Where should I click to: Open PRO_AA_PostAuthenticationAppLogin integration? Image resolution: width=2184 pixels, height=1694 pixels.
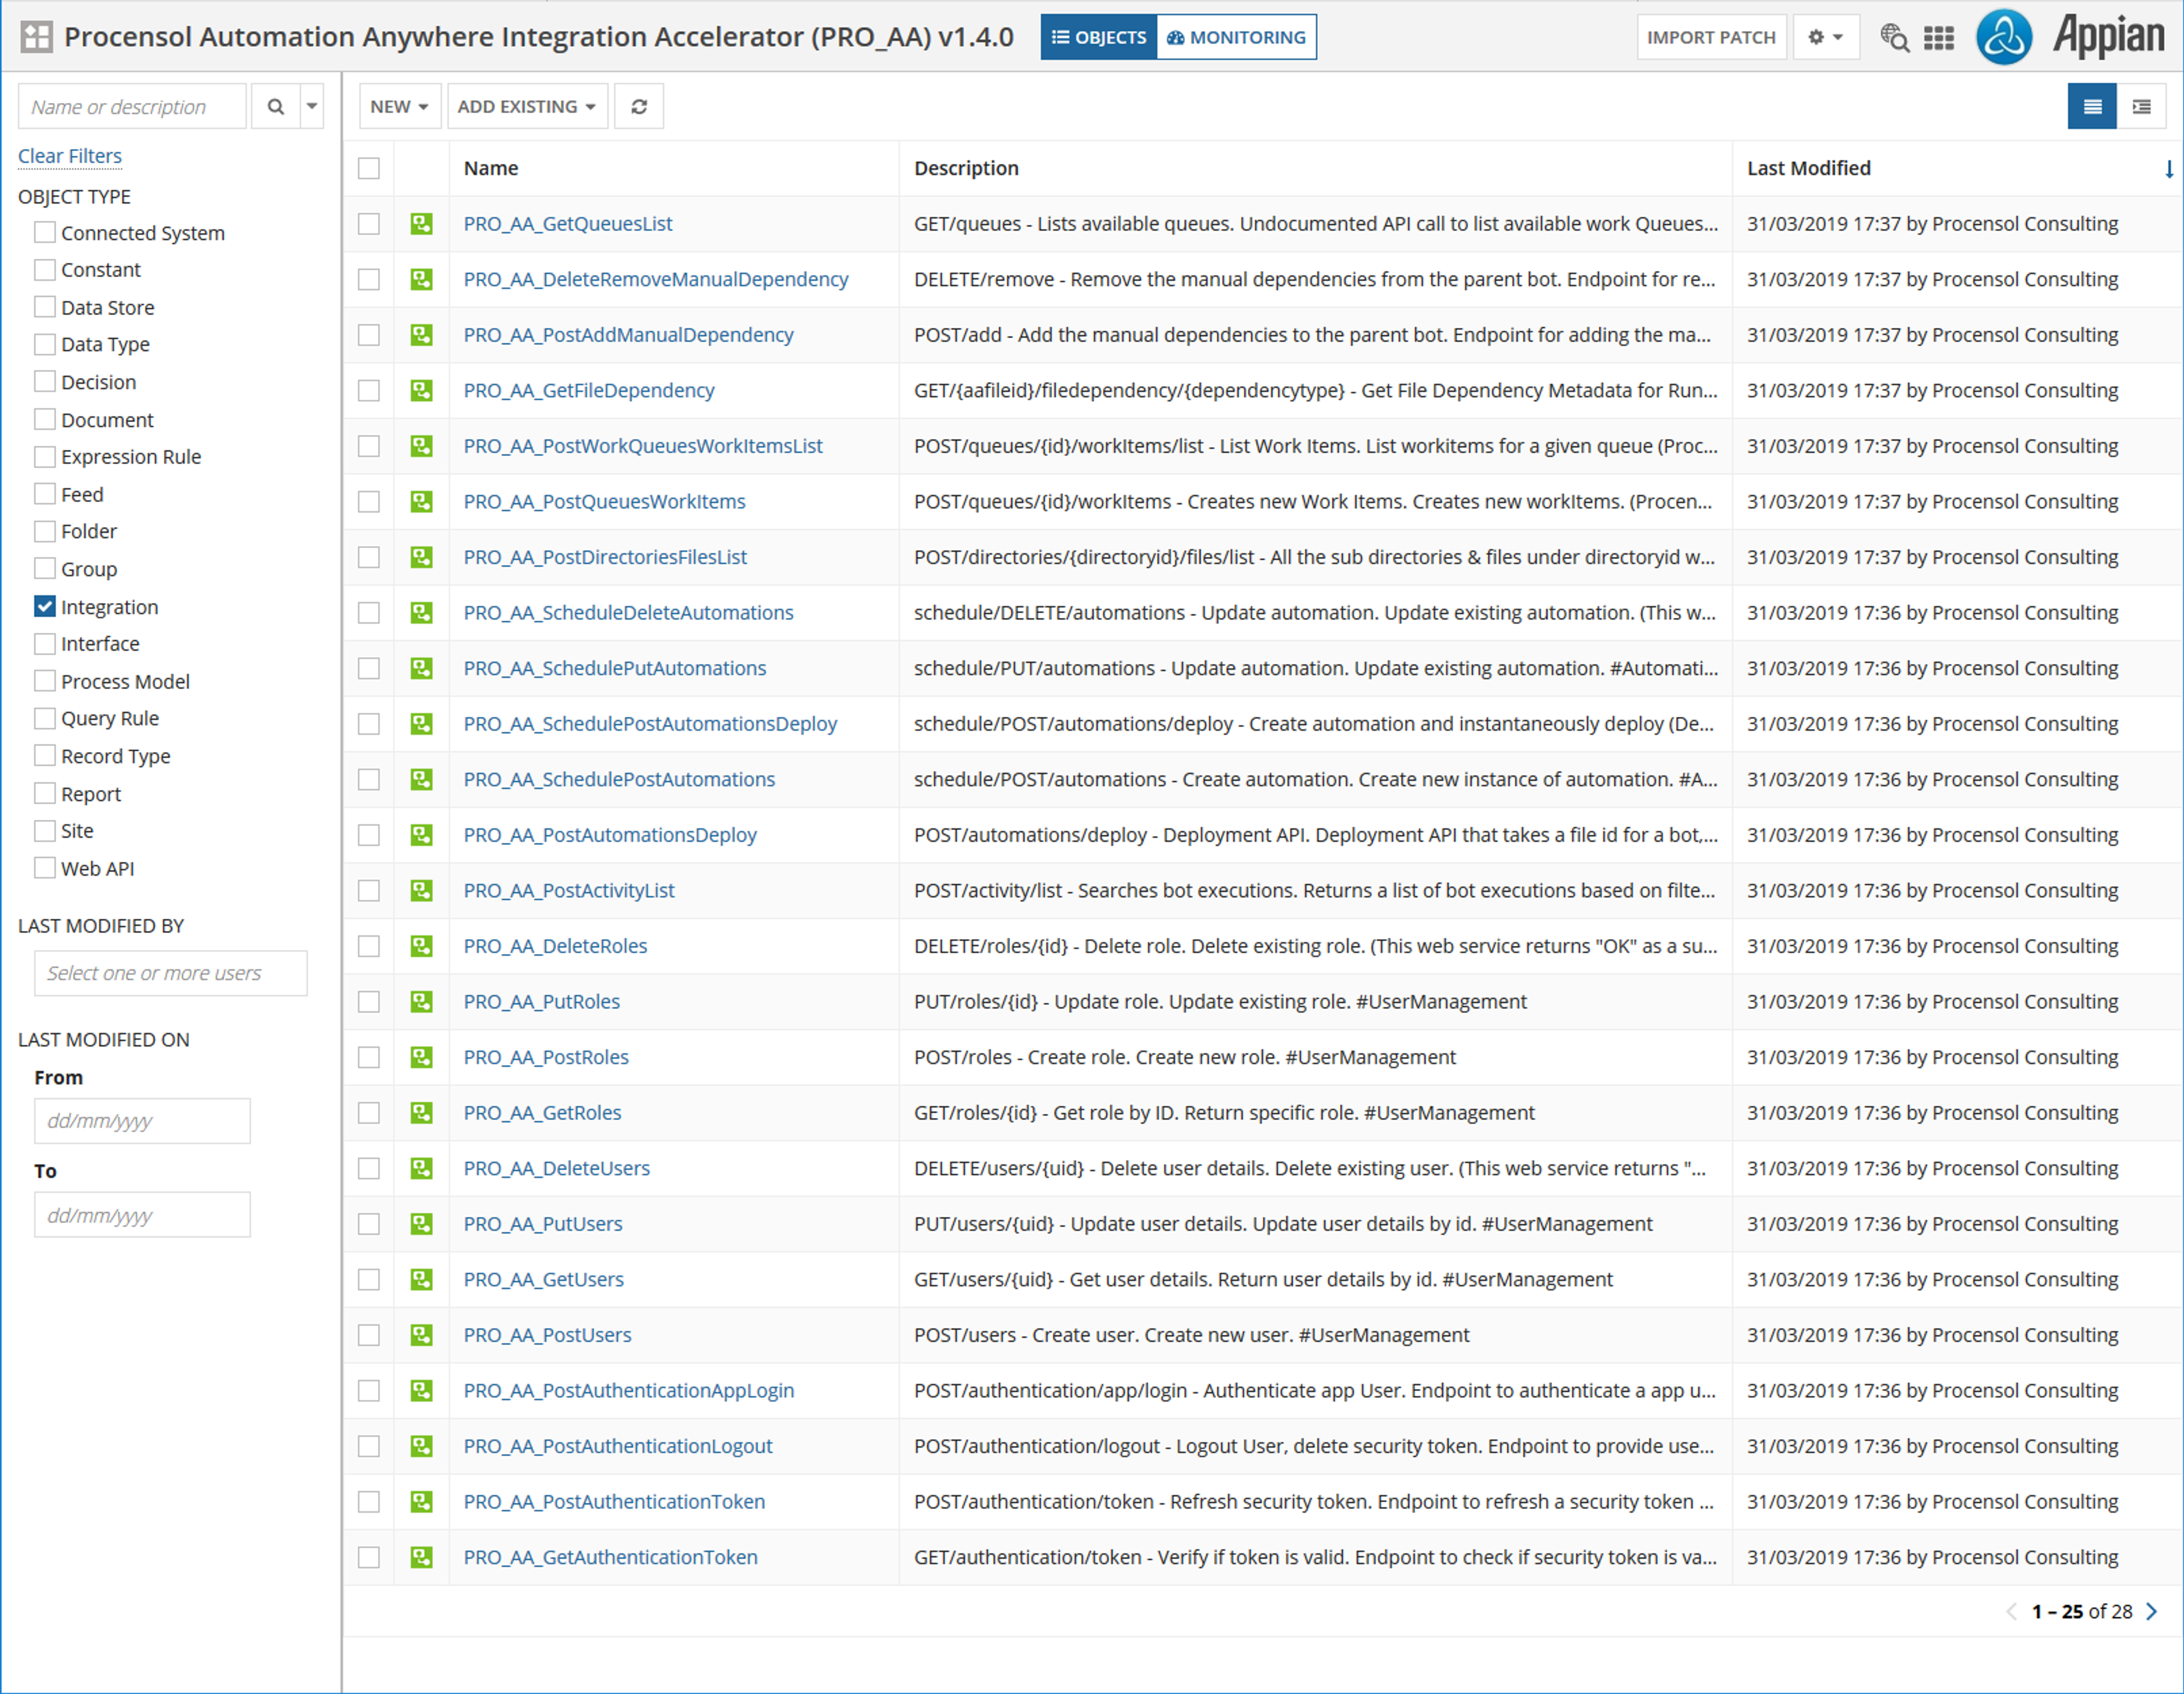coord(629,1390)
